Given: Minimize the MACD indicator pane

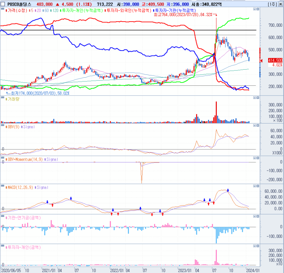Looking at the screenshot, I should [x=255, y=186].
